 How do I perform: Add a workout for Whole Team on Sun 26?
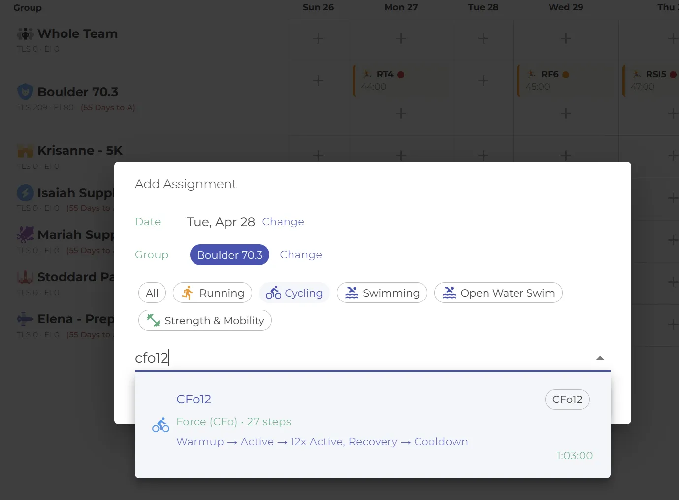[318, 38]
